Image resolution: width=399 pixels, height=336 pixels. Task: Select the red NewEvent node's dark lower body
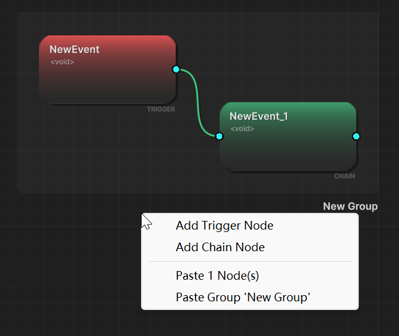point(105,87)
